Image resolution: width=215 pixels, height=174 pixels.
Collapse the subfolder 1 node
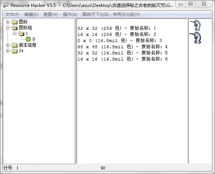coord(14,33)
